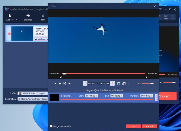The image size is (181, 131).
Task: Click the Segment 1 black thumbnail
Action: pos(54,98)
